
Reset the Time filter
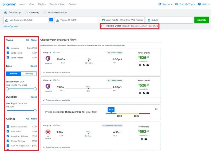(34, 66)
